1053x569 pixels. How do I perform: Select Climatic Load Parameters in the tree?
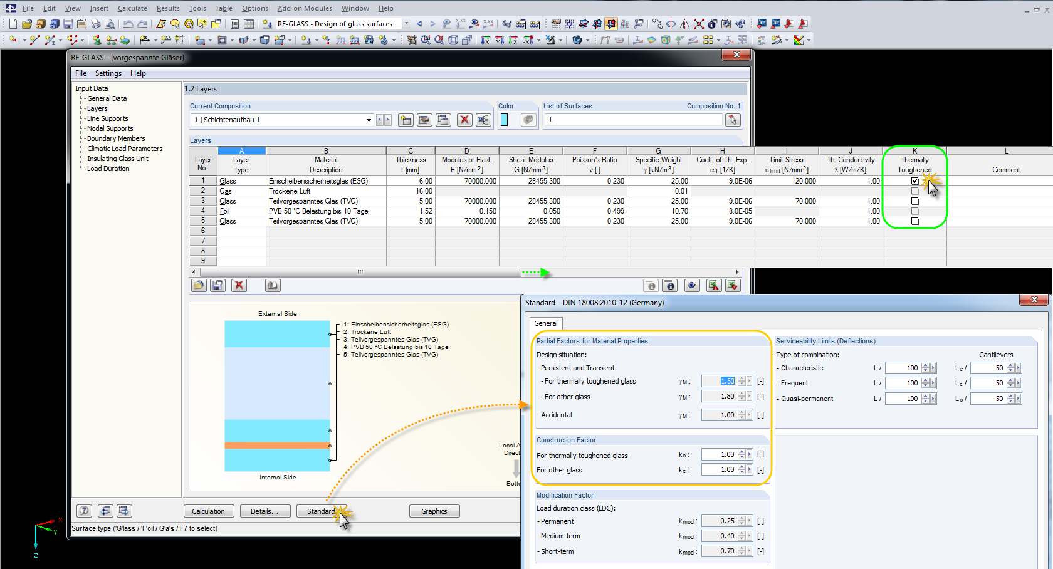[x=125, y=149]
